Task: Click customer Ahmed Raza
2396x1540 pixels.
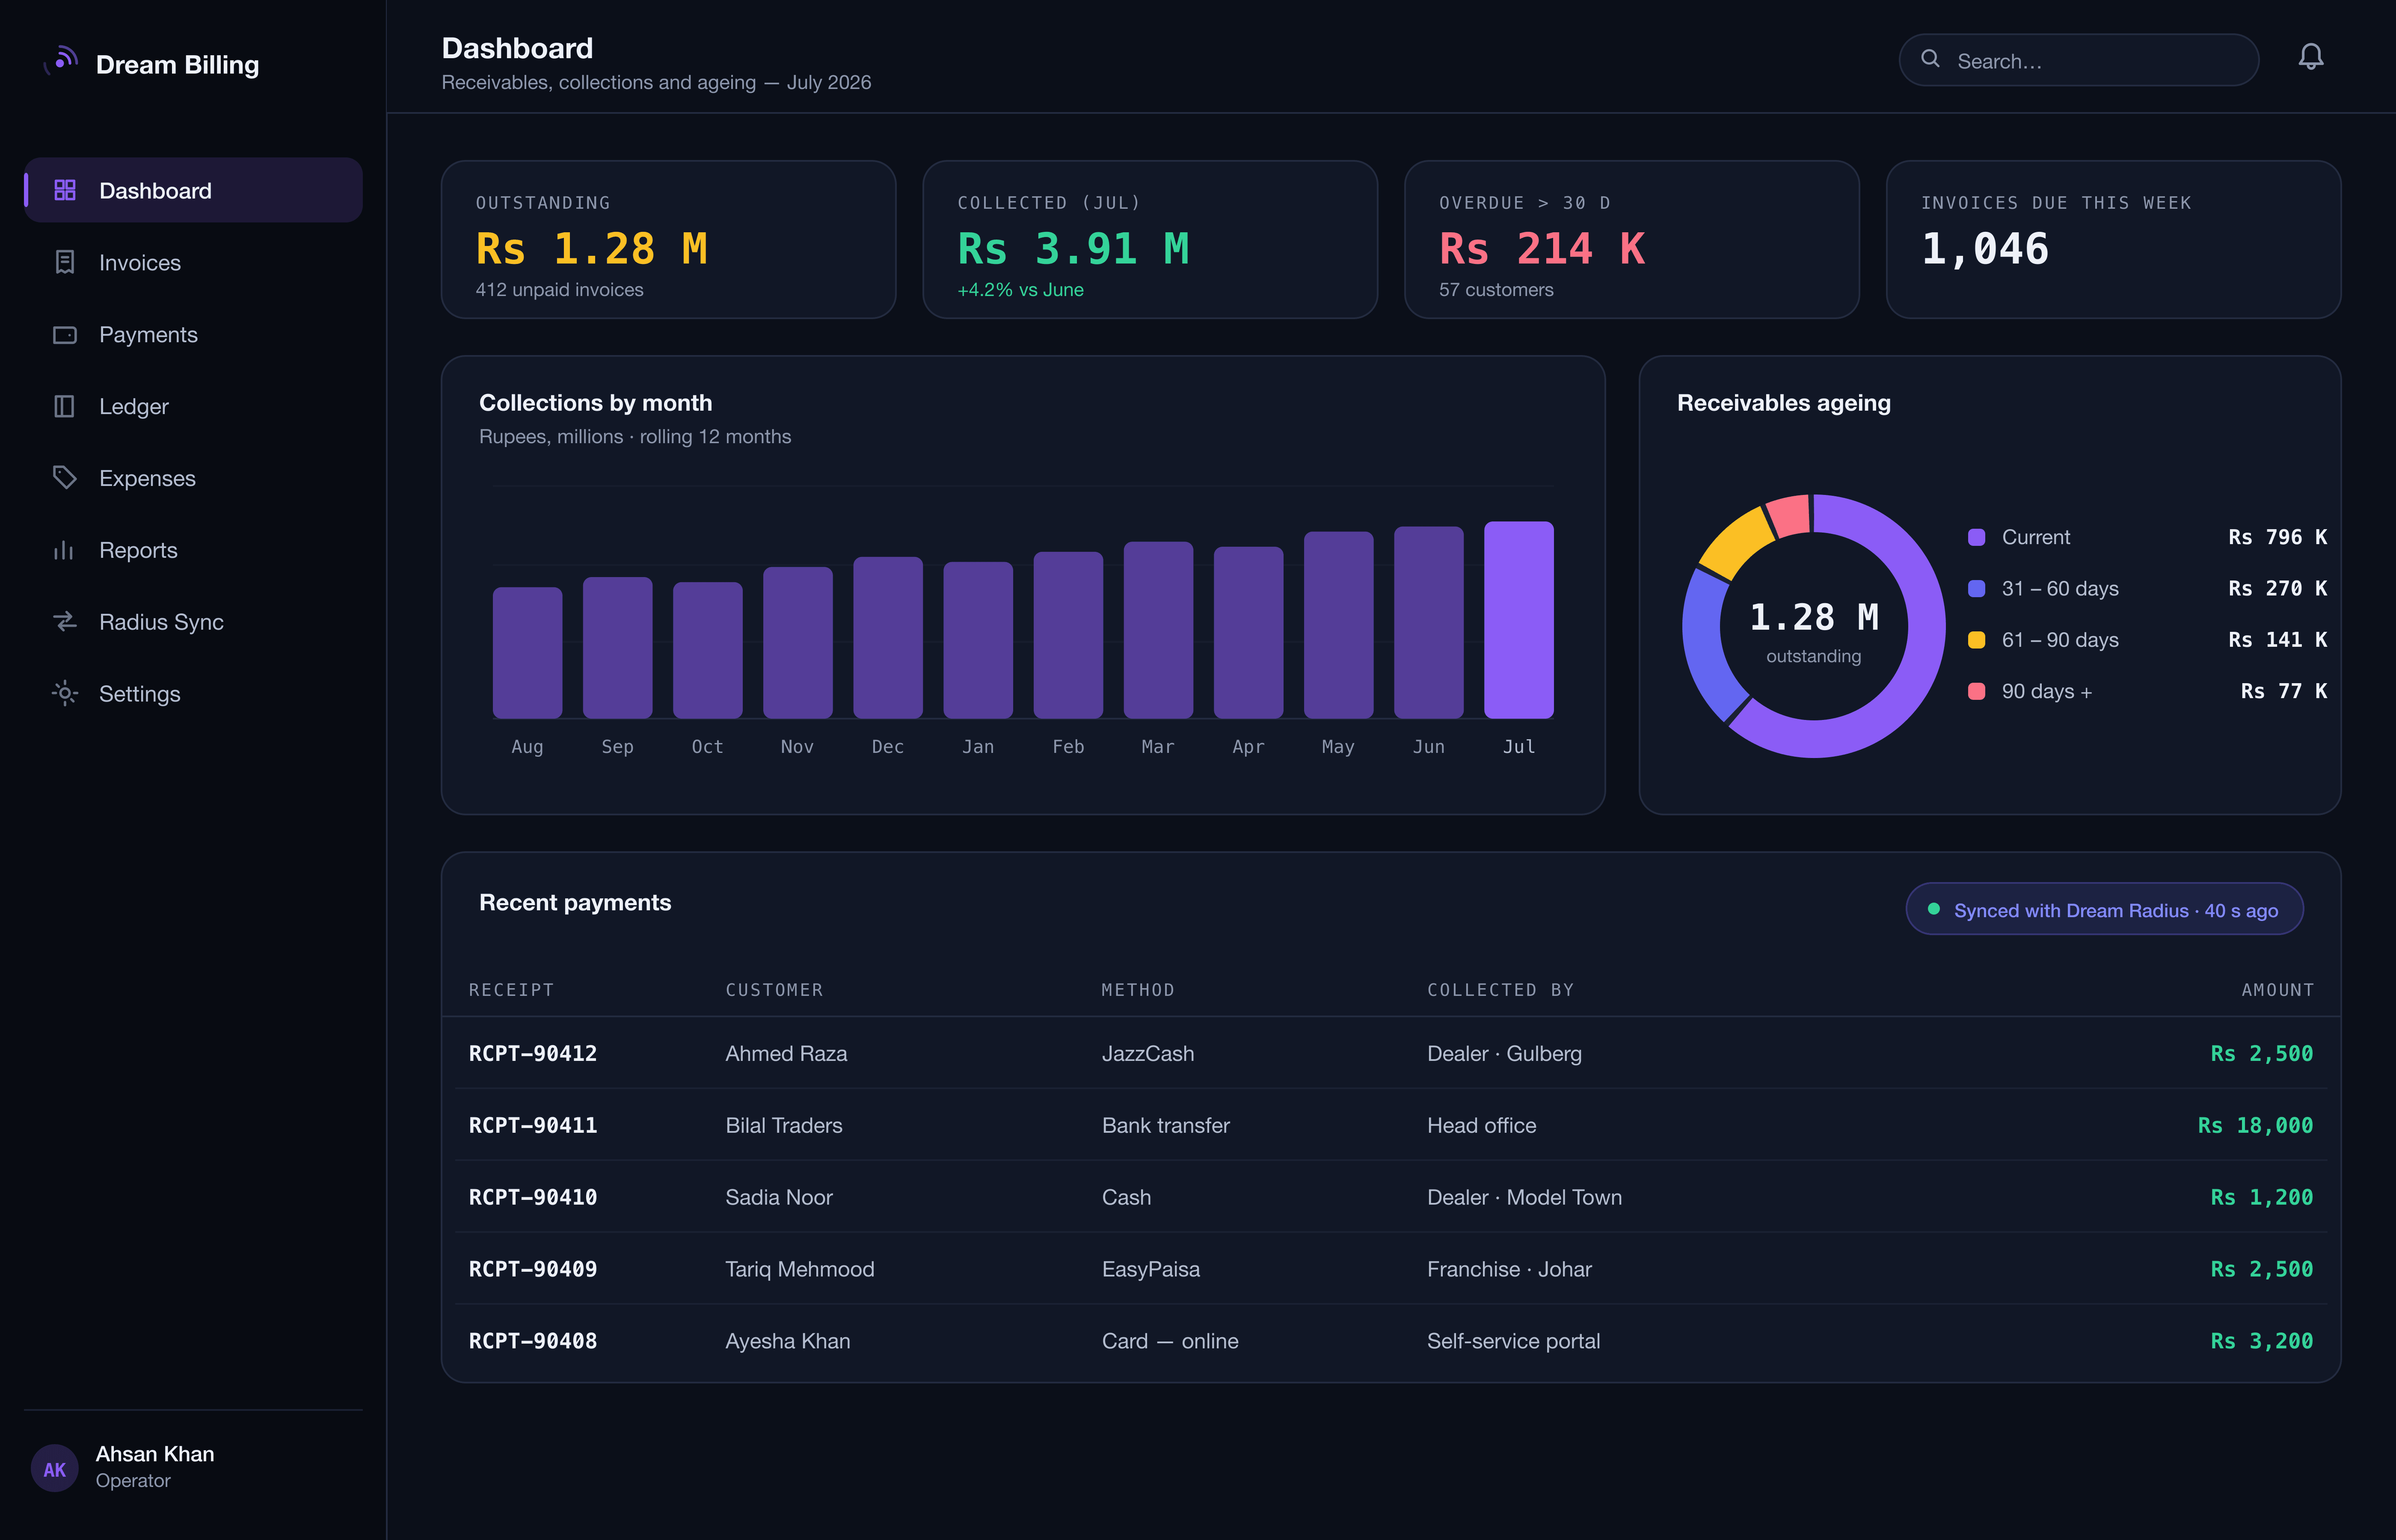Action: pyautogui.click(x=786, y=1053)
